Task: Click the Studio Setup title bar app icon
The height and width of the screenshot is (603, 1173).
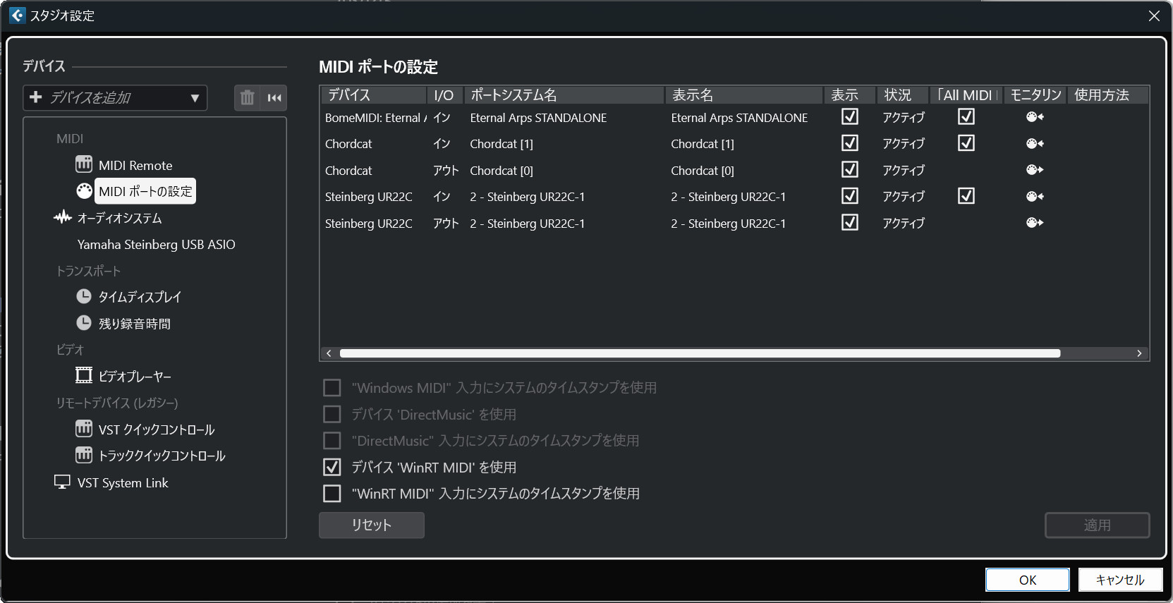Action: [x=18, y=15]
